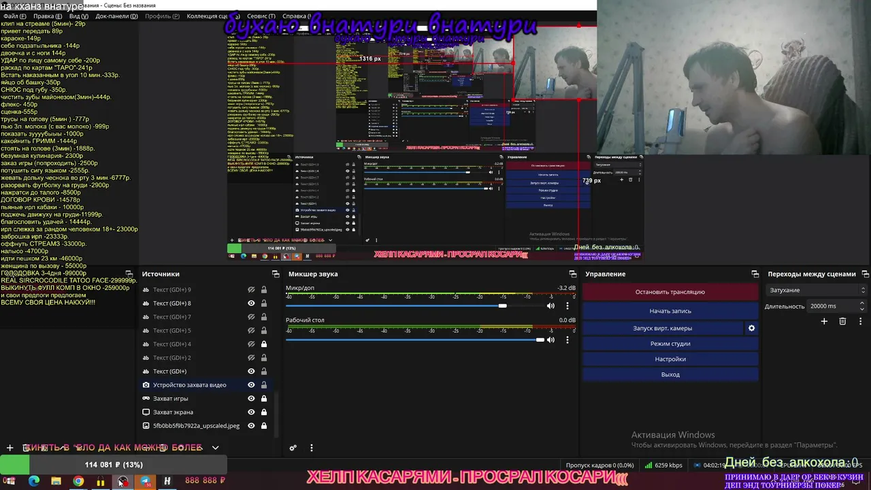Open advanced audio properties gear in mixer

click(x=293, y=448)
